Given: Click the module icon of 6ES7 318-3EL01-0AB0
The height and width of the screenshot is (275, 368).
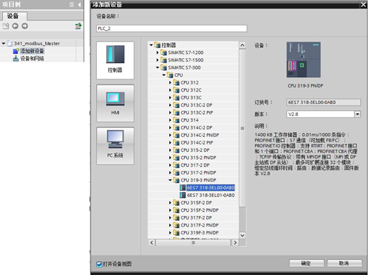Looking at the screenshot, I should (x=183, y=195).
